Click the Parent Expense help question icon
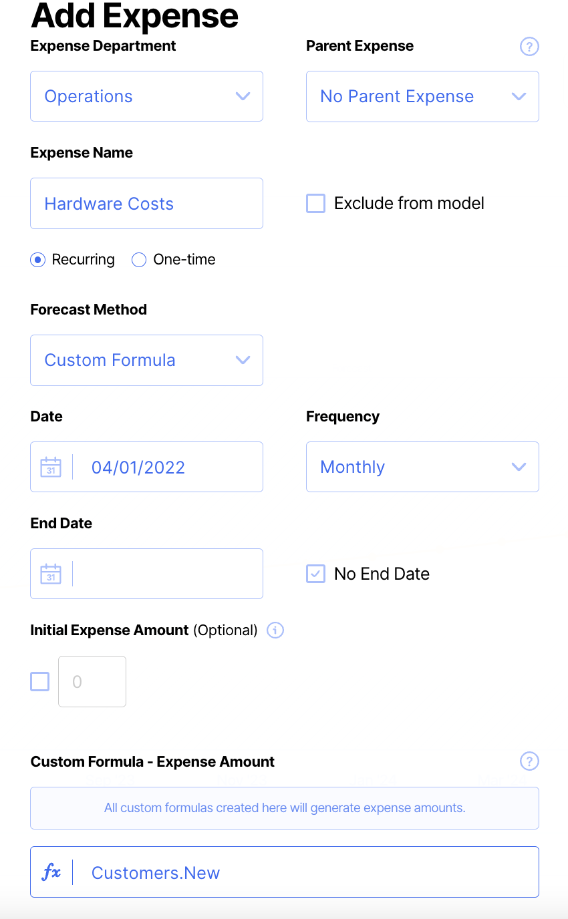 point(529,47)
